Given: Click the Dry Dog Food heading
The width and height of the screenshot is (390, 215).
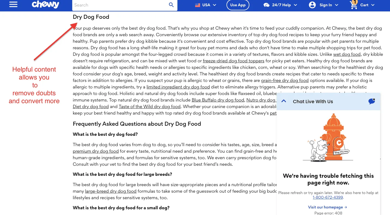Looking at the screenshot, I should 91,17.
